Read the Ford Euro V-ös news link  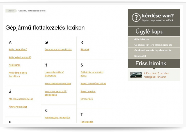pos(156,75)
